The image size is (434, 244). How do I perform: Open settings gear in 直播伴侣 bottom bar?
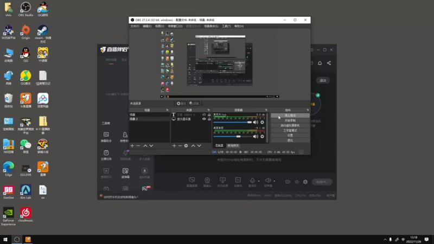305,182
